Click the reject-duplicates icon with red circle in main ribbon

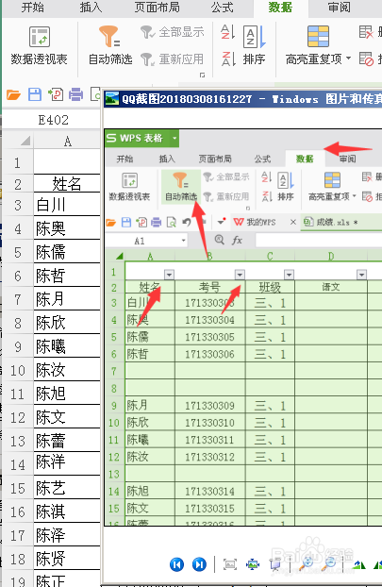click(x=366, y=59)
